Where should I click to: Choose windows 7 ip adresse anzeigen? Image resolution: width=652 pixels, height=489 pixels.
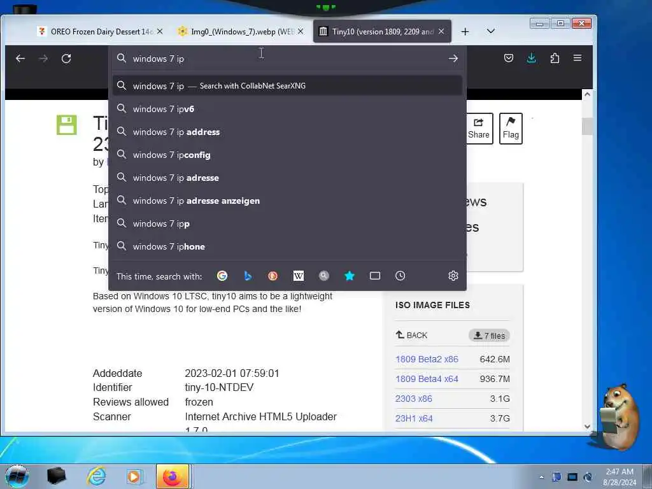click(287, 201)
